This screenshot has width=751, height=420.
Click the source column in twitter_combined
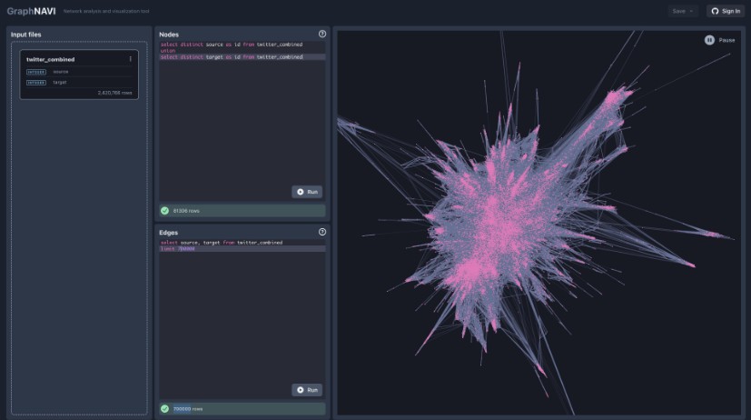[61, 71]
